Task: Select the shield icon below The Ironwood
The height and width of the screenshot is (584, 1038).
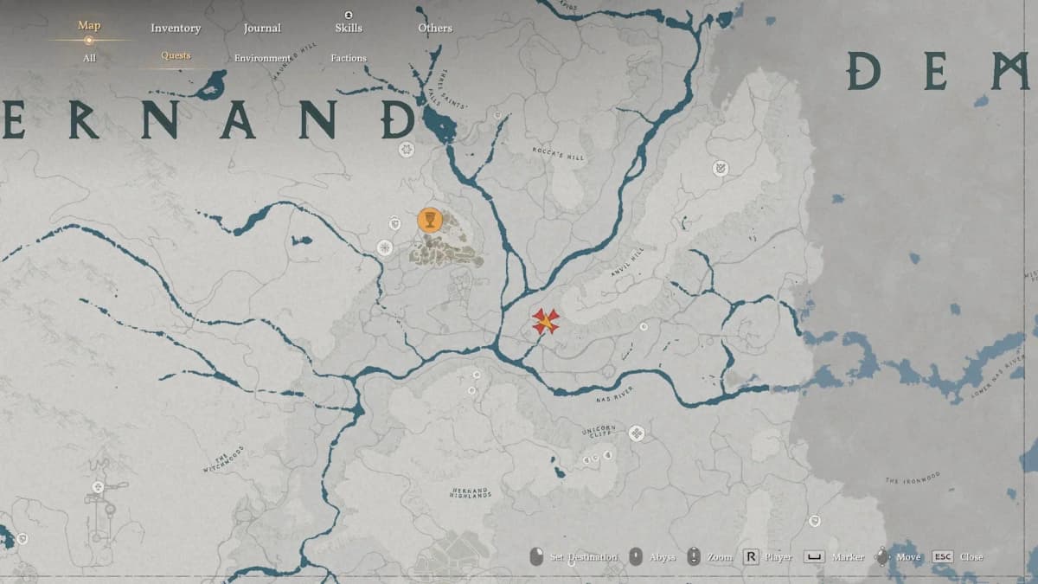Action: 814,520
